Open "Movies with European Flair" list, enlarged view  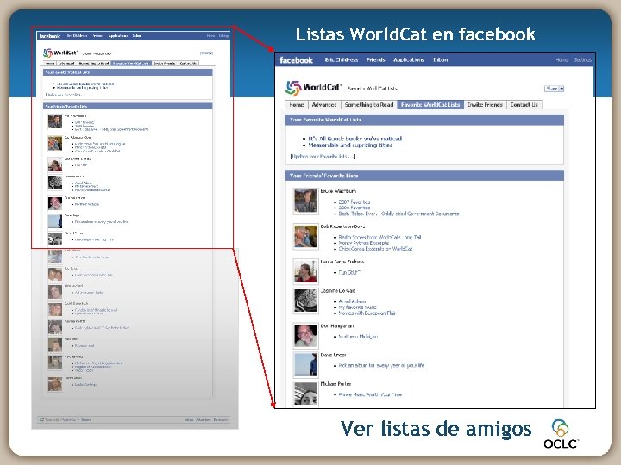click(367, 313)
